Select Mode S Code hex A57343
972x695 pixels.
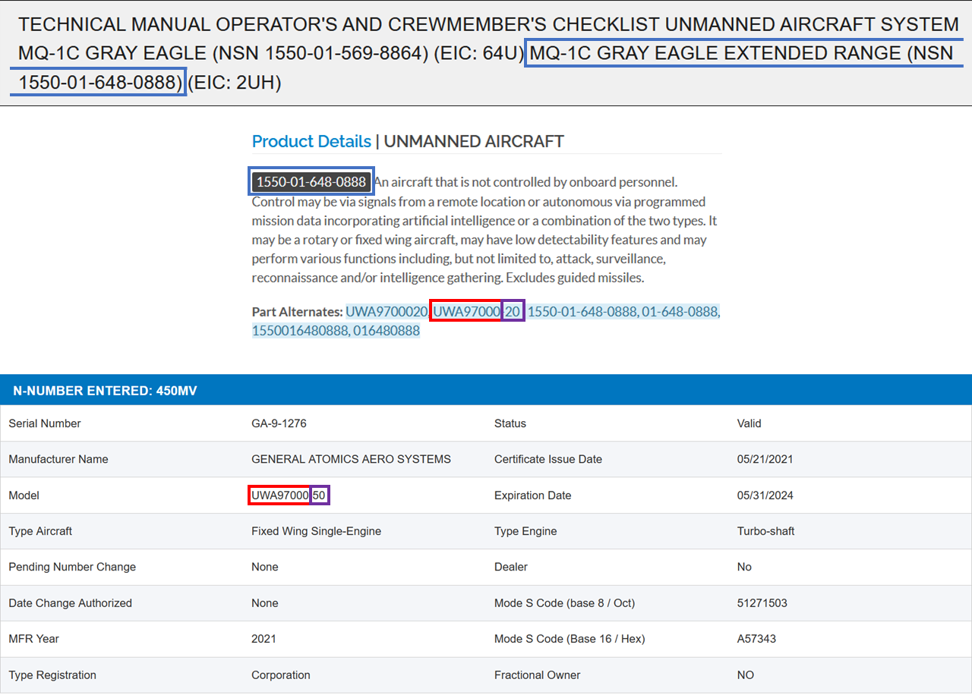point(756,639)
